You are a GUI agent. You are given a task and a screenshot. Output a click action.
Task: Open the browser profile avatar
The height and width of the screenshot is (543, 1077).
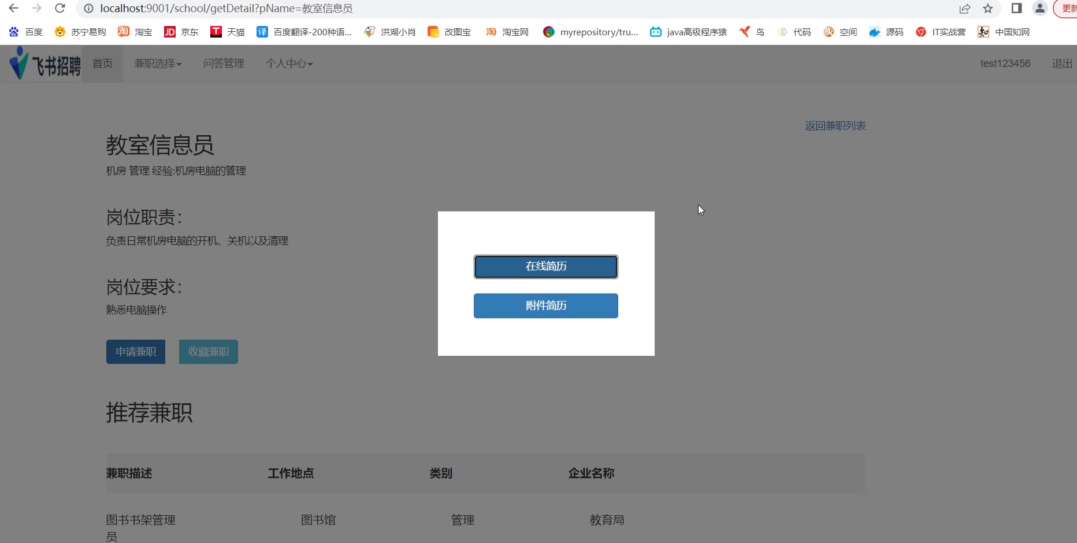click(x=1039, y=8)
